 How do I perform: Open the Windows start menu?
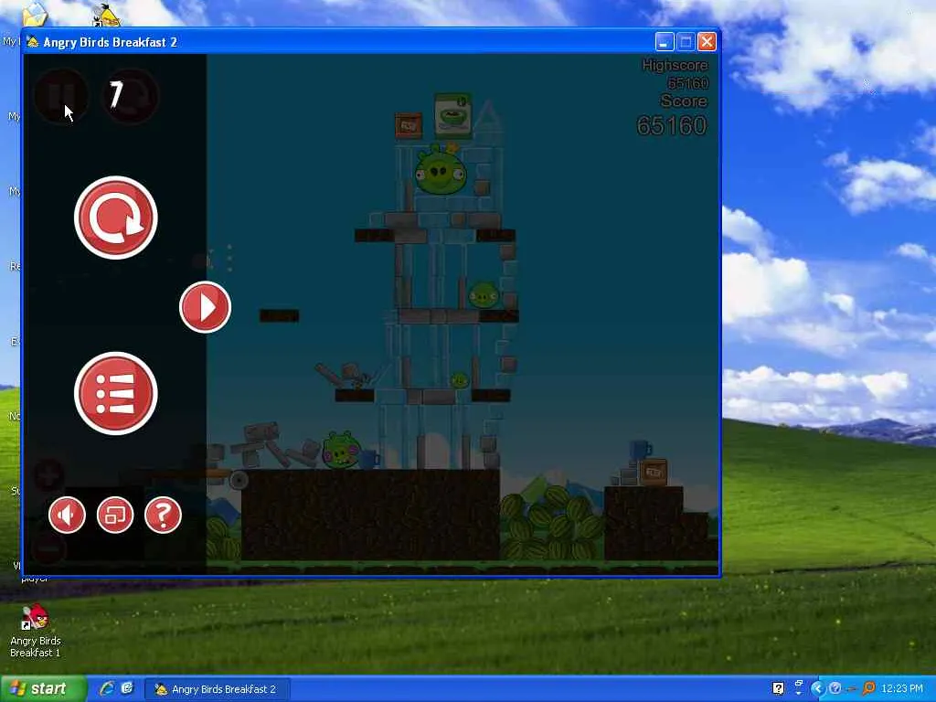pos(44,689)
